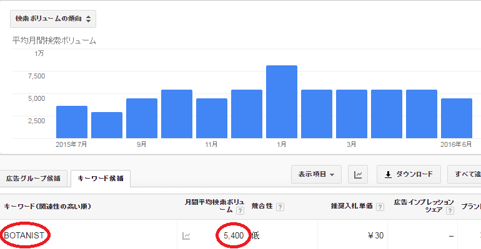This screenshot has height=249, width=481.
Task: Click the 2015年7月 bar in chart
Action: 72,122
